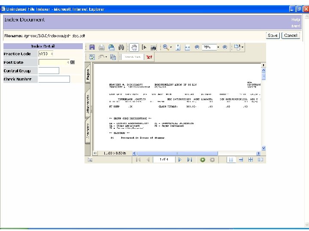This screenshot has width=309, height=231.
Task: Open the Help link
Action: [x=296, y=20]
